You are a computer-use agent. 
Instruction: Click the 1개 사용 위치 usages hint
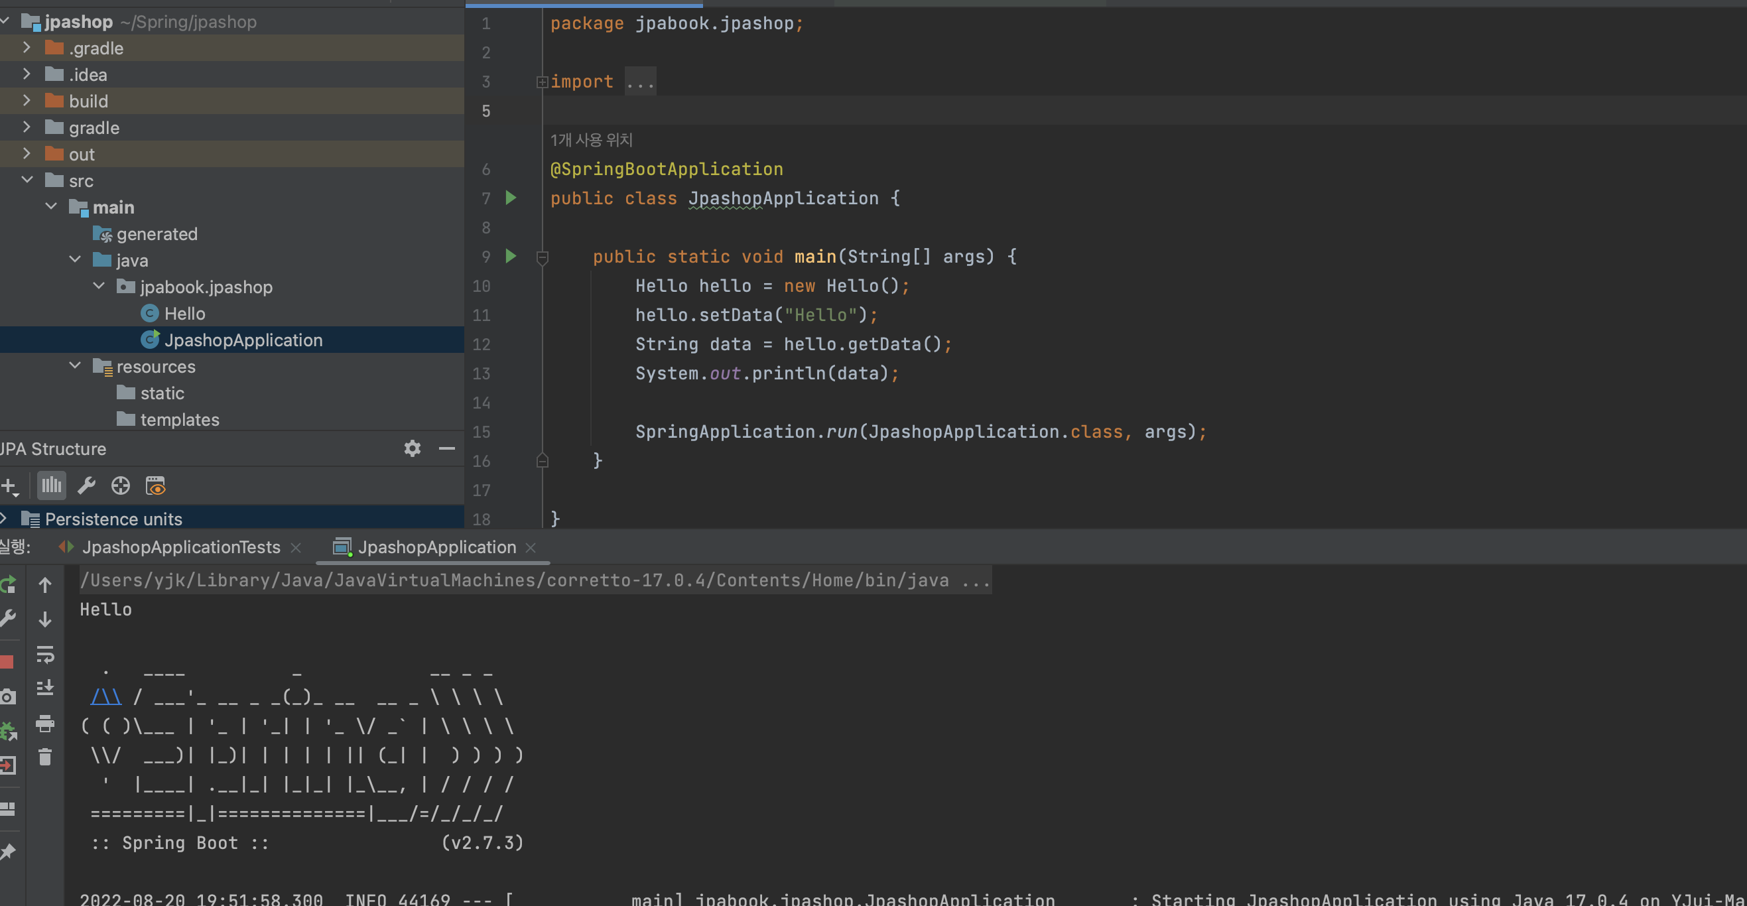591,141
